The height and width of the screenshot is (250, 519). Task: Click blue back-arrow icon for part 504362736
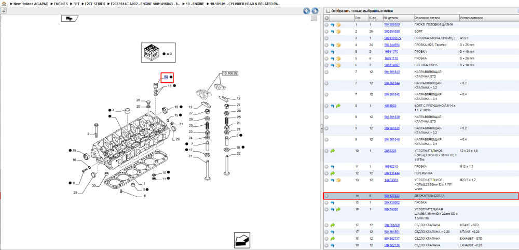332,245
